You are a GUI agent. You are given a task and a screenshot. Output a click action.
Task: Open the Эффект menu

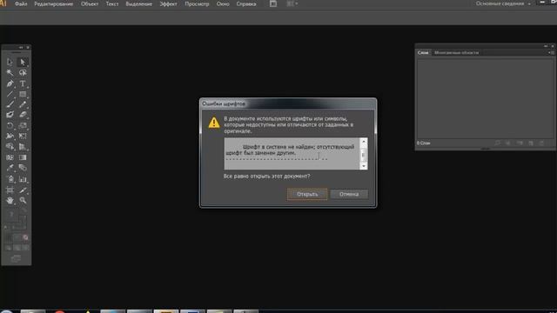(x=168, y=3)
